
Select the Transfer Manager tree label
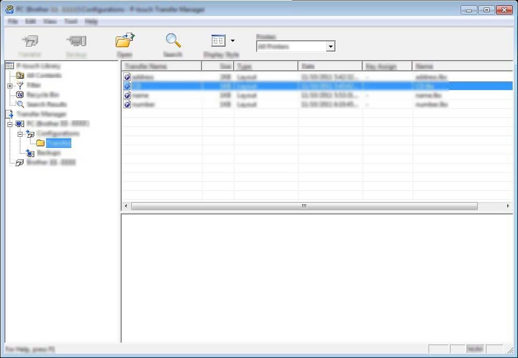pos(41,114)
